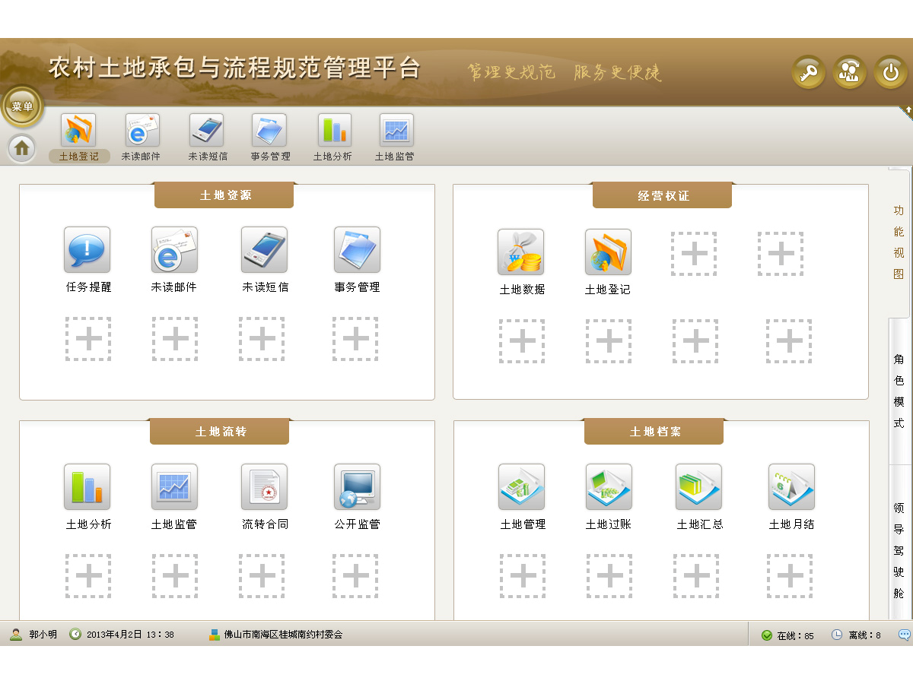Click the user avatar icon beside 郭小明
Screen dimensions: 913x684
click(16, 635)
